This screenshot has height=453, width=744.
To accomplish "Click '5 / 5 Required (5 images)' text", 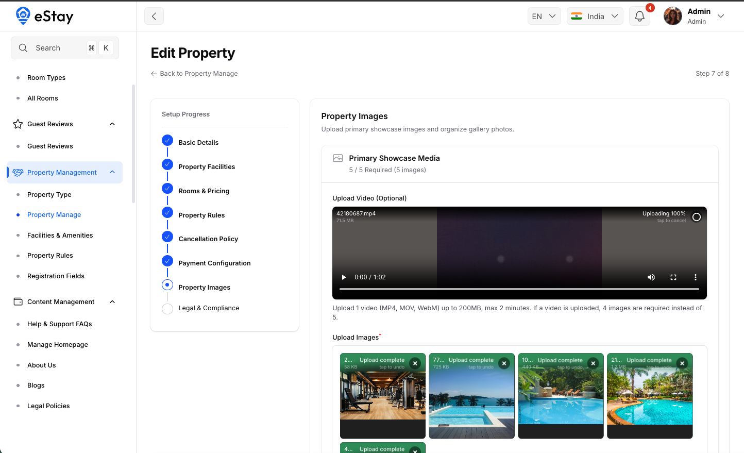I will (387, 170).
